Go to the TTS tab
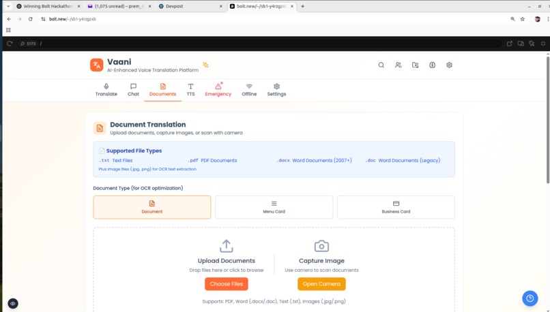Screen dimensions: 550x312 [x=190, y=90]
